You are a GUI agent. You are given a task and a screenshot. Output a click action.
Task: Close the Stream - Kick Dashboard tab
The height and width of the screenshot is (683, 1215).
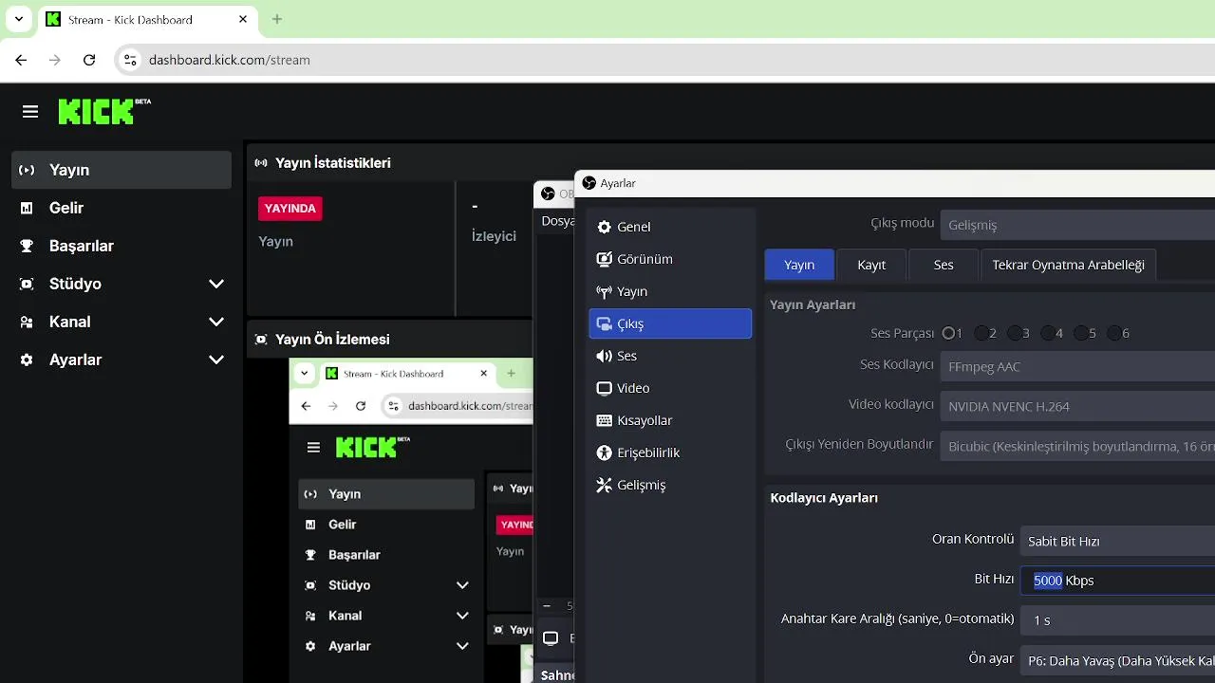tap(243, 19)
